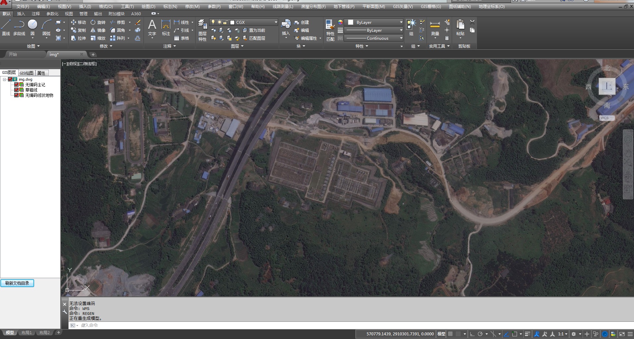This screenshot has height=339, width=634.
Task: Open the 文件(F) menu
Action: pyautogui.click(x=23, y=6)
